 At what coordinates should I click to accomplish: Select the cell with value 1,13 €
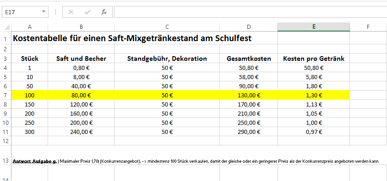pyautogui.click(x=314, y=104)
